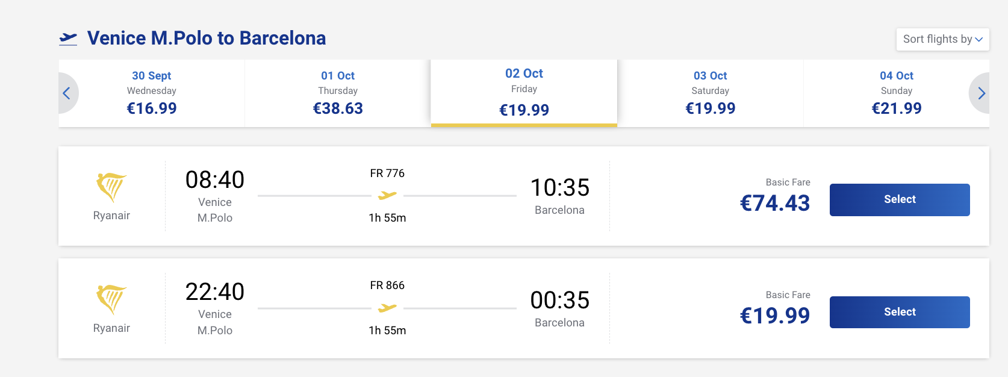Click the departing plane icon beside the route title
The image size is (1008, 377).
click(68, 39)
